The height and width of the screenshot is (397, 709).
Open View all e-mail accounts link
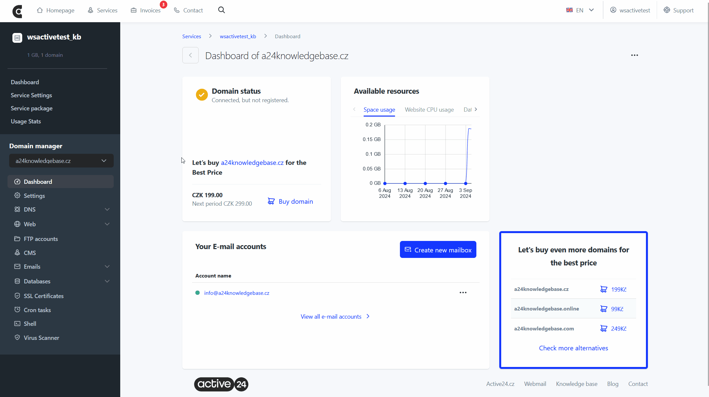coord(335,316)
